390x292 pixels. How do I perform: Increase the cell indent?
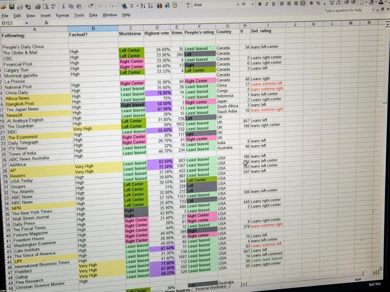[x=353, y=3]
